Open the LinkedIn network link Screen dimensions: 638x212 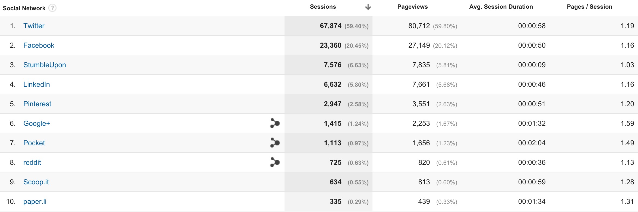[37, 84]
